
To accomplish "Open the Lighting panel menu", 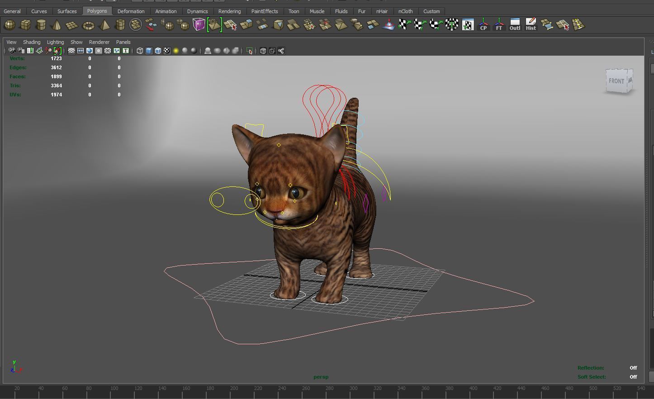I will (x=55, y=42).
